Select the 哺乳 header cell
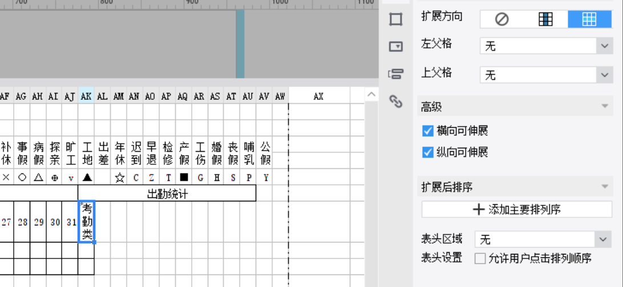 click(x=248, y=153)
